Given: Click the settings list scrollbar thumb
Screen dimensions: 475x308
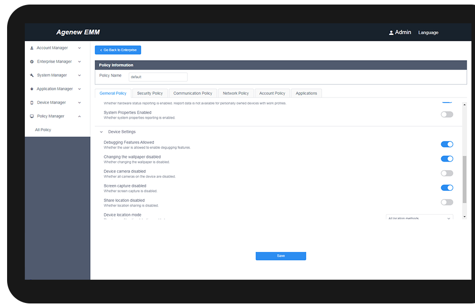Looking at the screenshot, I should pyautogui.click(x=464, y=179).
